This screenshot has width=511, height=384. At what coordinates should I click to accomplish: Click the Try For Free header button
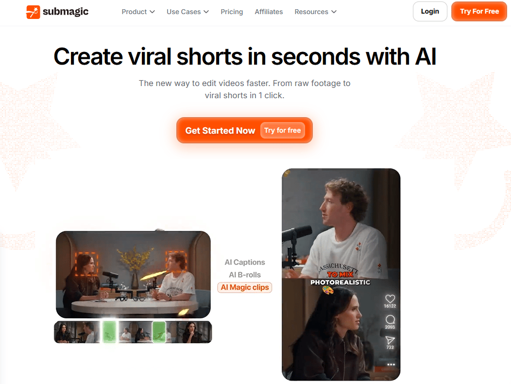(x=479, y=11)
